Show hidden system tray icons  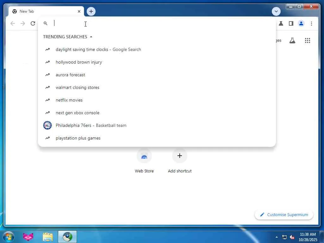277,237
